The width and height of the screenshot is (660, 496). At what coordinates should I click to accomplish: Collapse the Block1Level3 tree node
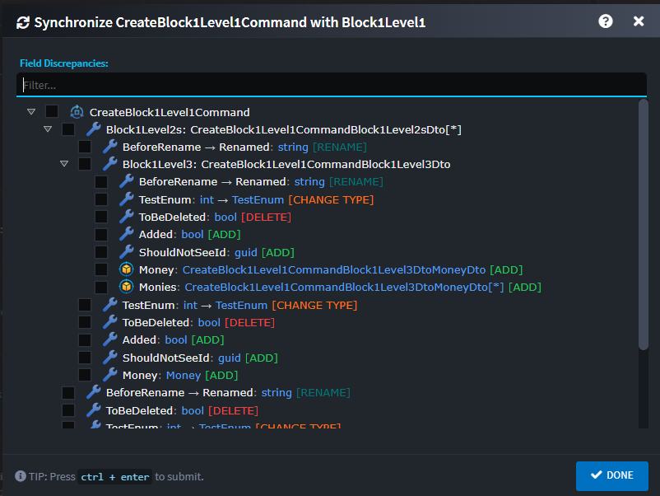click(64, 163)
